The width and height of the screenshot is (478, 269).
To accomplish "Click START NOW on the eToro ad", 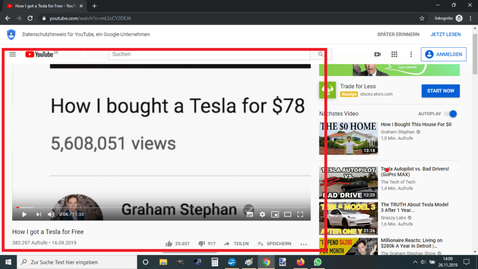I will click(441, 91).
